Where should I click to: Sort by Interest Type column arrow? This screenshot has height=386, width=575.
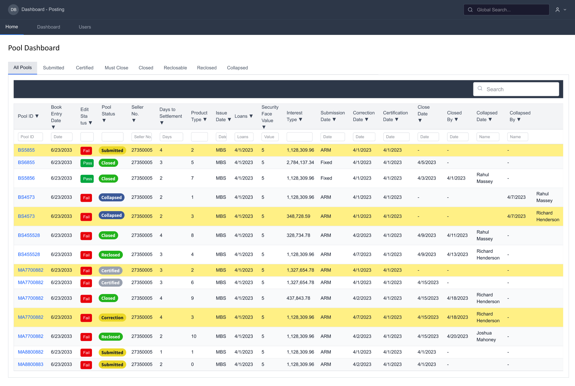click(300, 119)
